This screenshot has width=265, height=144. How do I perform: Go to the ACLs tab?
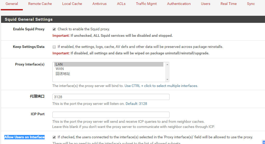pos(121,4)
